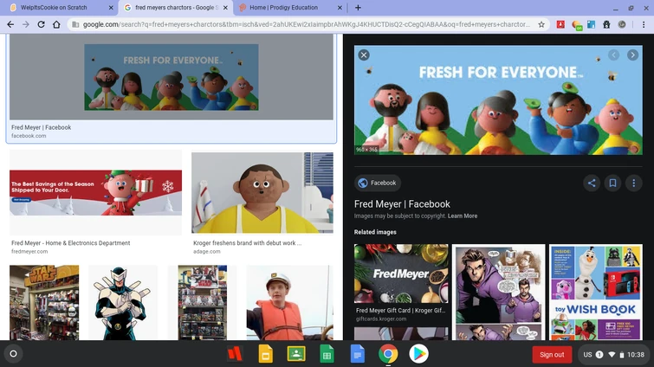Open the round profile avatar in toolbar
Viewport: 654px width, 367px height.
pyautogui.click(x=622, y=24)
